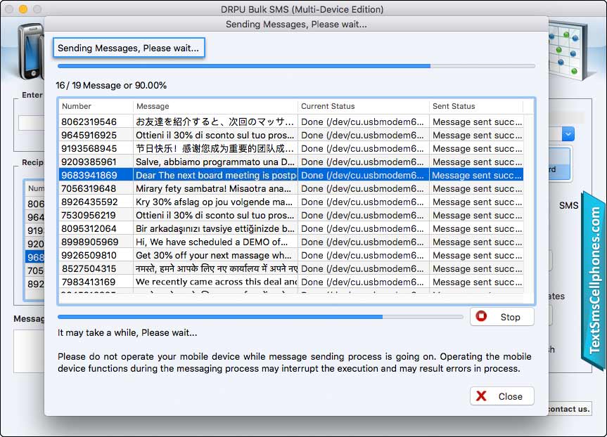The width and height of the screenshot is (607, 437).
Task: Click the Sending Messages status text field
Action: [129, 48]
